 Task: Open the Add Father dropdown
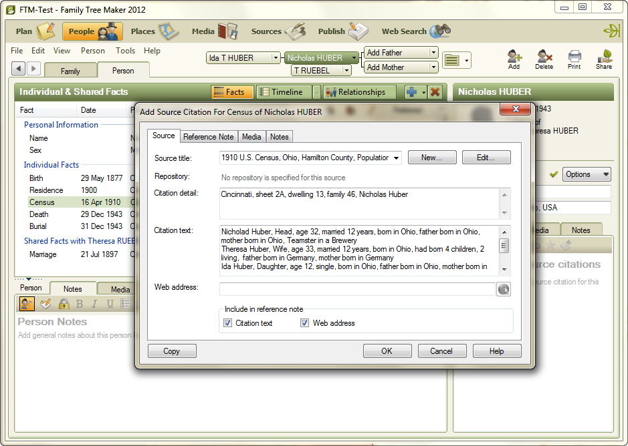click(x=433, y=52)
